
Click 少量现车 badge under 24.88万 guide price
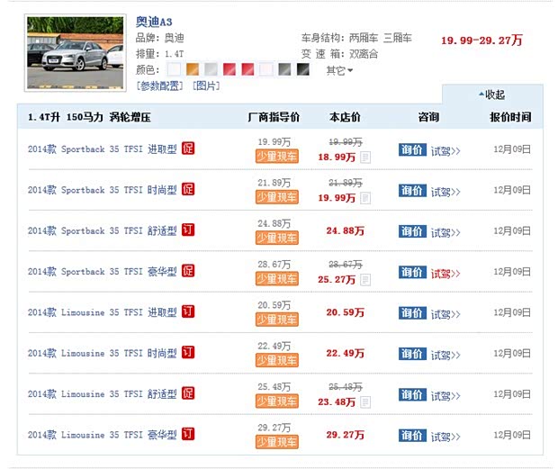tap(277, 238)
